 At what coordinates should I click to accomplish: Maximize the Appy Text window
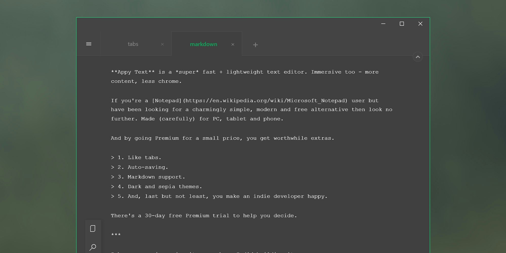(x=402, y=24)
